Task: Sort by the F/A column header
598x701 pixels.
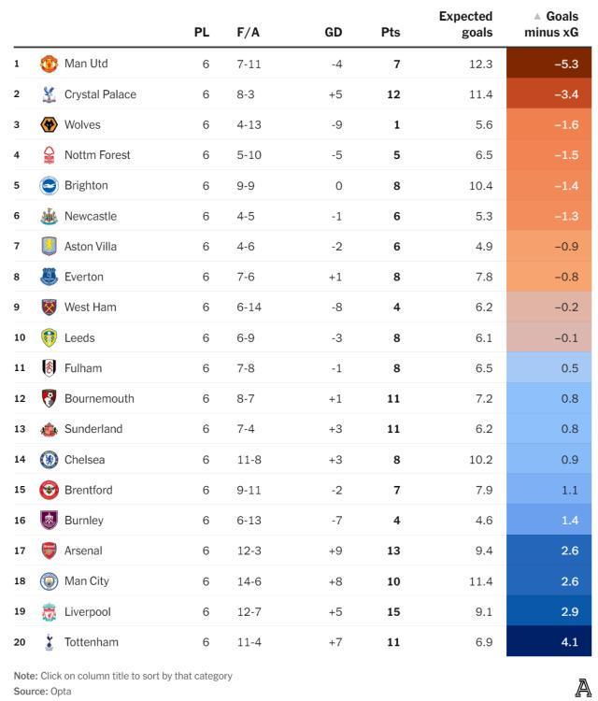Action: tap(249, 32)
